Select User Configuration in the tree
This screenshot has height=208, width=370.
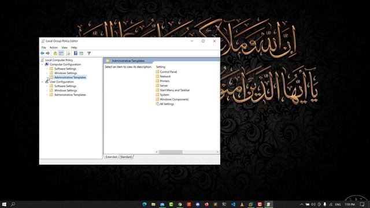tap(62, 82)
